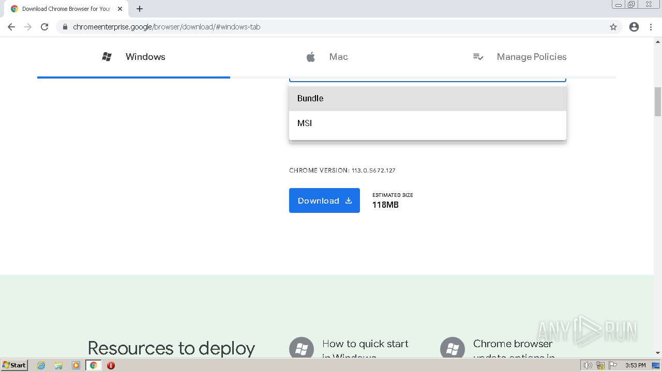Click the Action Center flag tray icon

click(x=613, y=365)
